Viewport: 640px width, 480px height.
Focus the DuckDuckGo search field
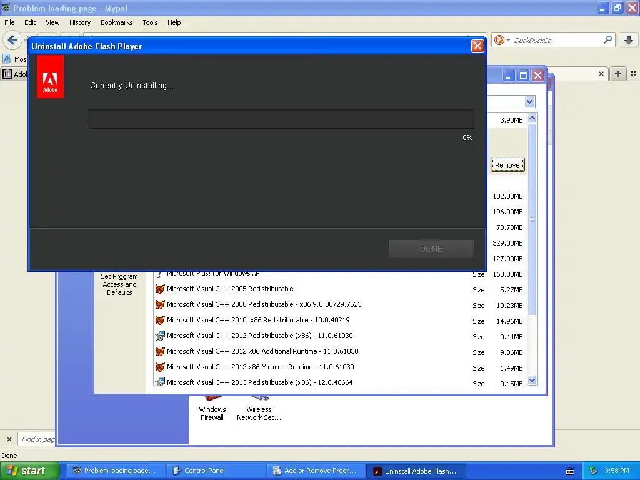557,41
